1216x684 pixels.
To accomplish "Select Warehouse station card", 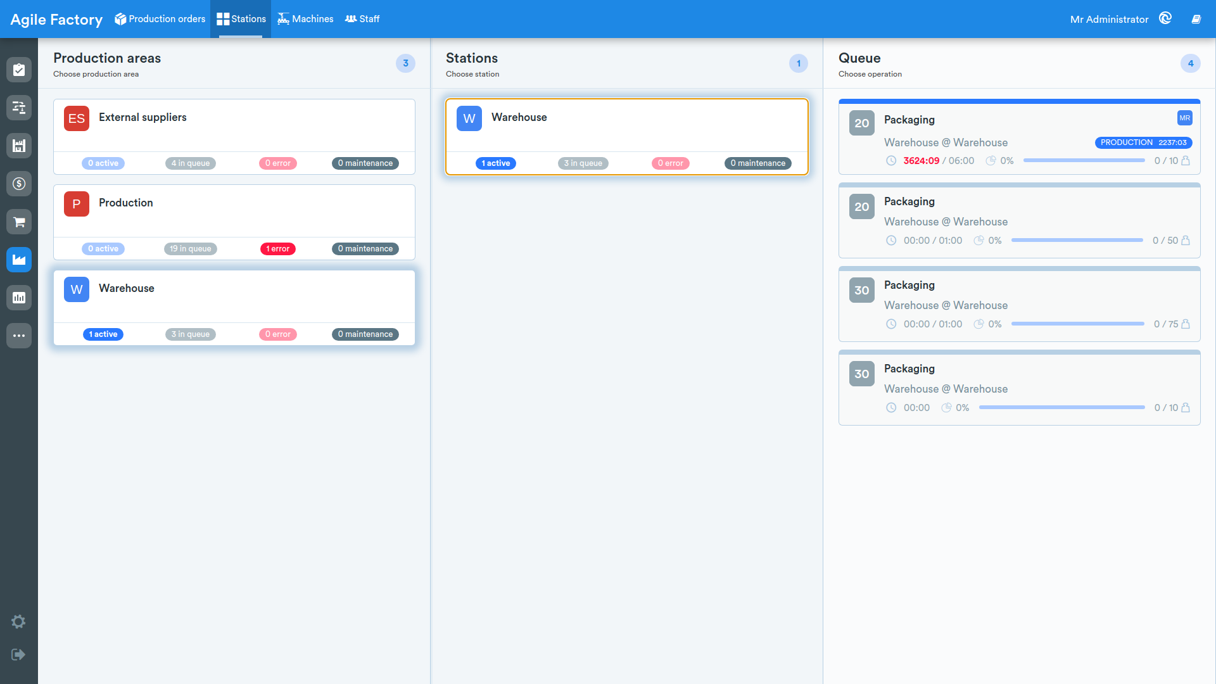I will [627, 137].
